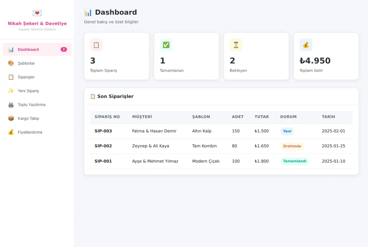This screenshot has width=368, height=247.
Task: Click the Yeni Sipariş sparkles icon
Action: click(x=11, y=91)
